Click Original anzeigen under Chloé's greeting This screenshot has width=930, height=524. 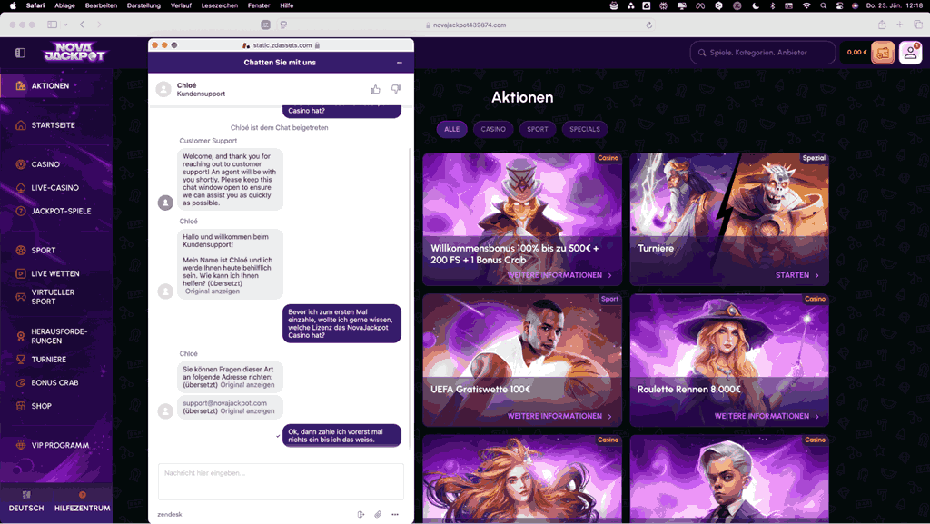point(213,292)
